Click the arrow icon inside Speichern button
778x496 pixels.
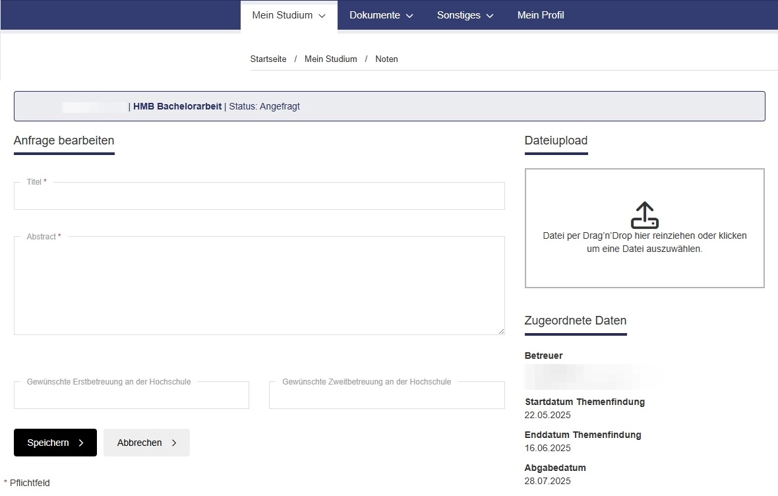(x=81, y=443)
